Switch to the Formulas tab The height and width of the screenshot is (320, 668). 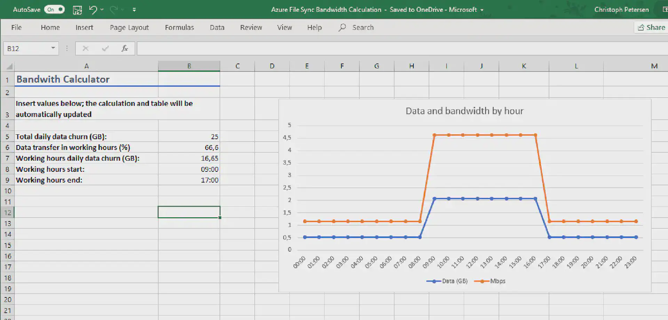[x=179, y=27]
